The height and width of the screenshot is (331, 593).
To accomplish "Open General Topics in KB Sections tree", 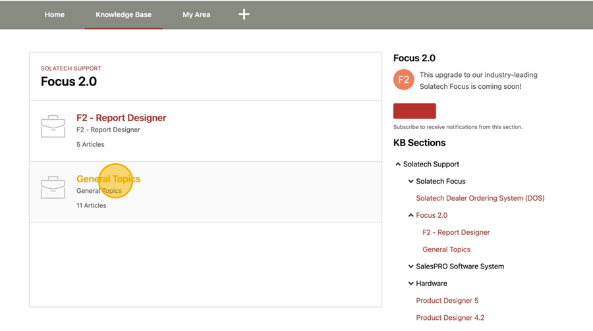I will 446,249.
